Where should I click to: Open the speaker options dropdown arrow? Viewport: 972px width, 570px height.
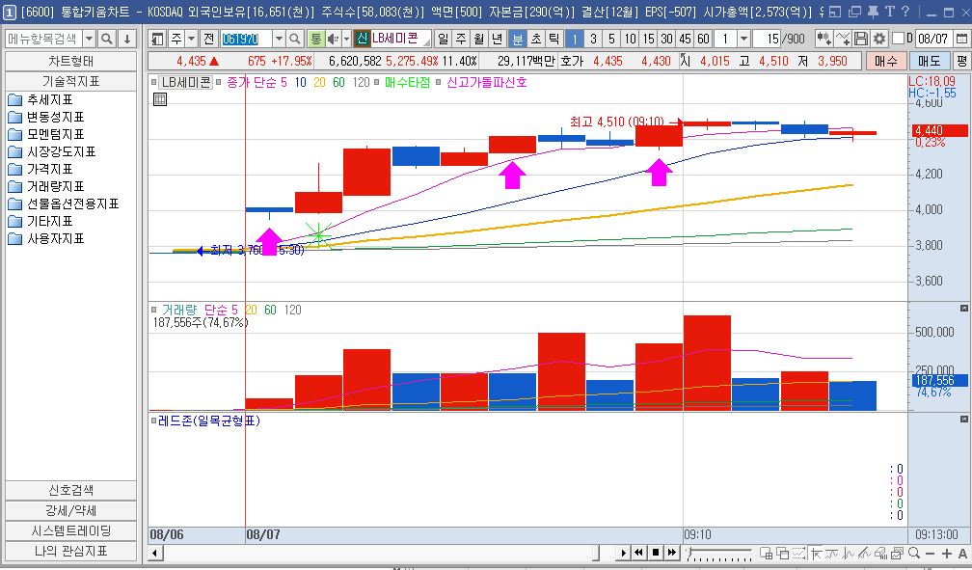pyautogui.click(x=344, y=40)
